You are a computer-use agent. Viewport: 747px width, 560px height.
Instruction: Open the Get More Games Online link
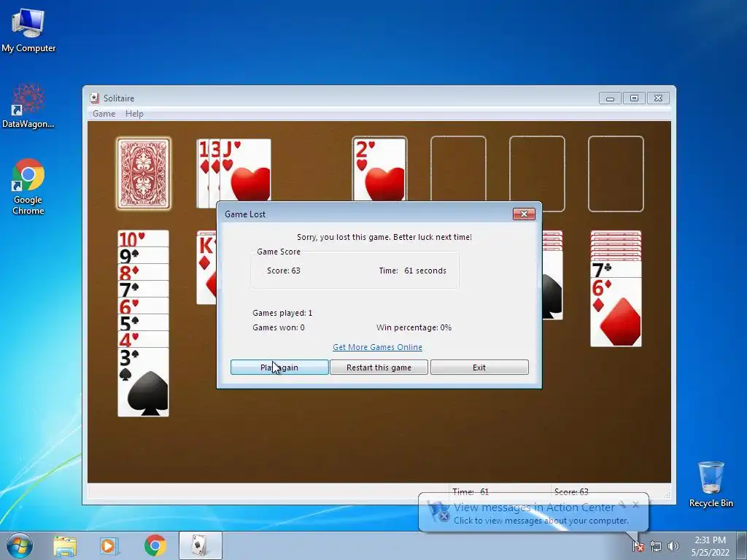point(377,347)
